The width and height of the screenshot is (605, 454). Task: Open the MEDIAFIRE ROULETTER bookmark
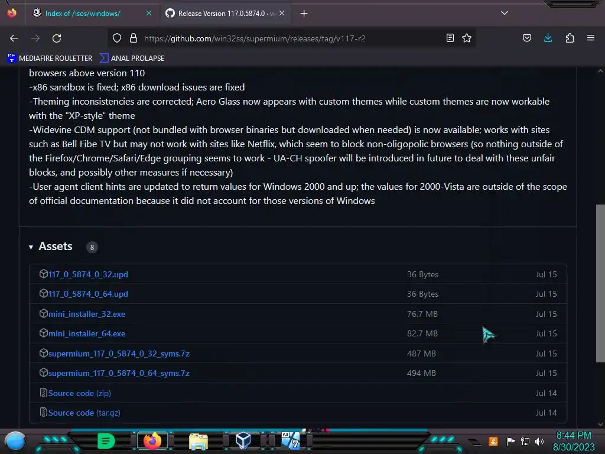tap(50, 59)
